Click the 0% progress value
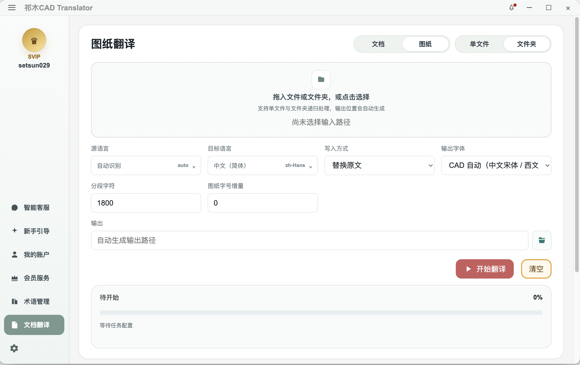This screenshot has height=365, width=580. 538,297
